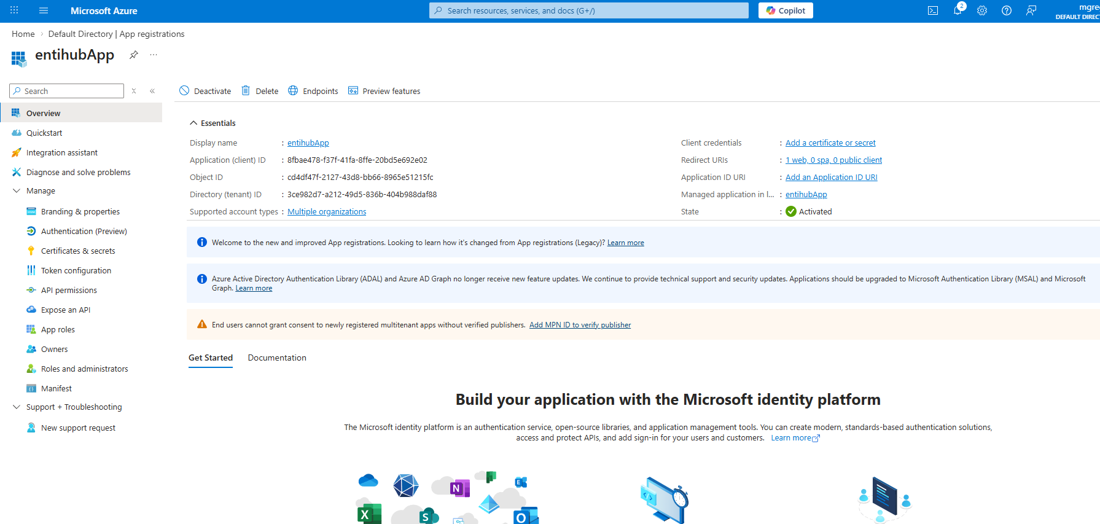Image resolution: width=1100 pixels, height=524 pixels.
Task: Click the Copilot button
Action: pyautogui.click(x=786, y=10)
